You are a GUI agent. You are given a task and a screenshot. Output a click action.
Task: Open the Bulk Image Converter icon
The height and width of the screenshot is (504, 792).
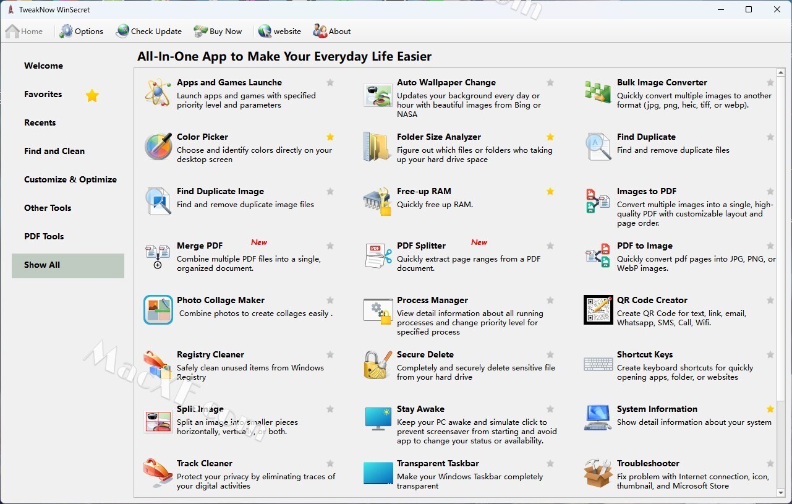[598, 93]
